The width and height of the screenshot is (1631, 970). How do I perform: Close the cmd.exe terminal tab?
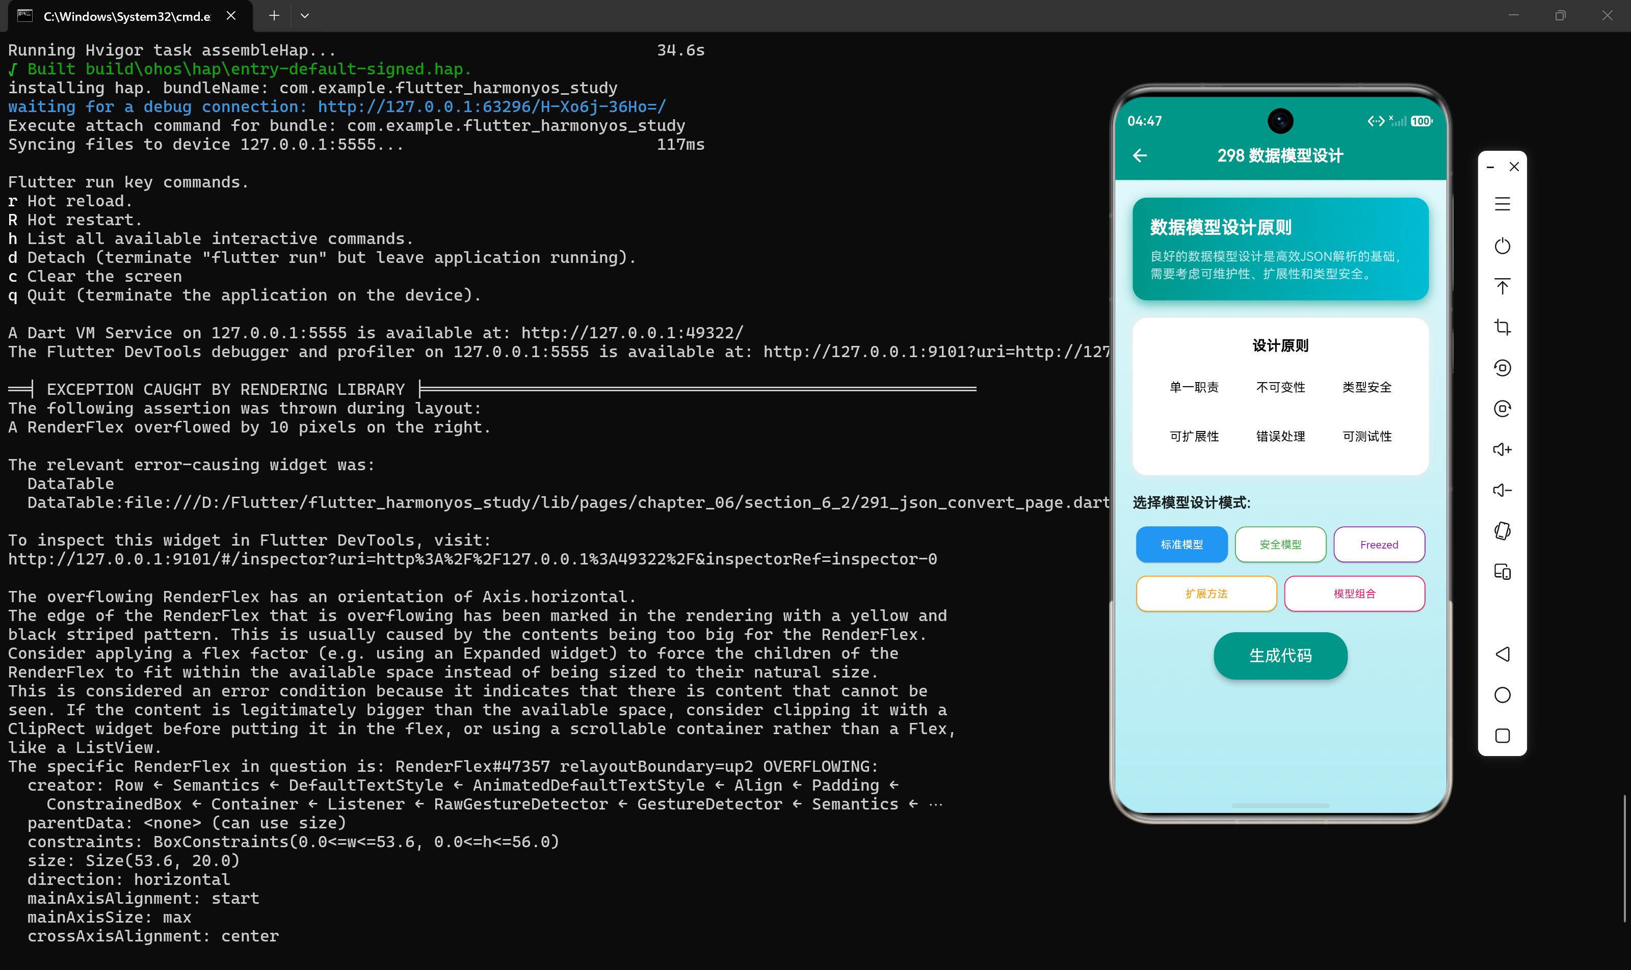(231, 16)
